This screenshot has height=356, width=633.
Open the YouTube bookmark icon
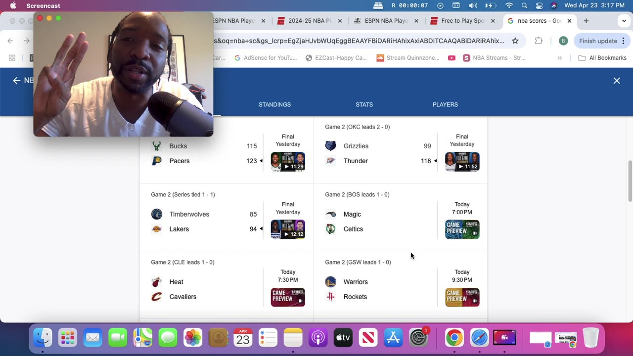click(452, 58)
